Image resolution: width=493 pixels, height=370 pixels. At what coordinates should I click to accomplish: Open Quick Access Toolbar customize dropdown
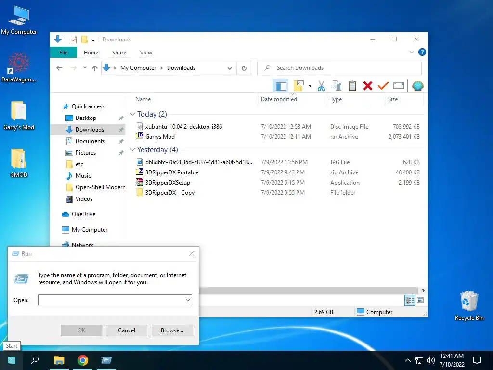[93, 40]
